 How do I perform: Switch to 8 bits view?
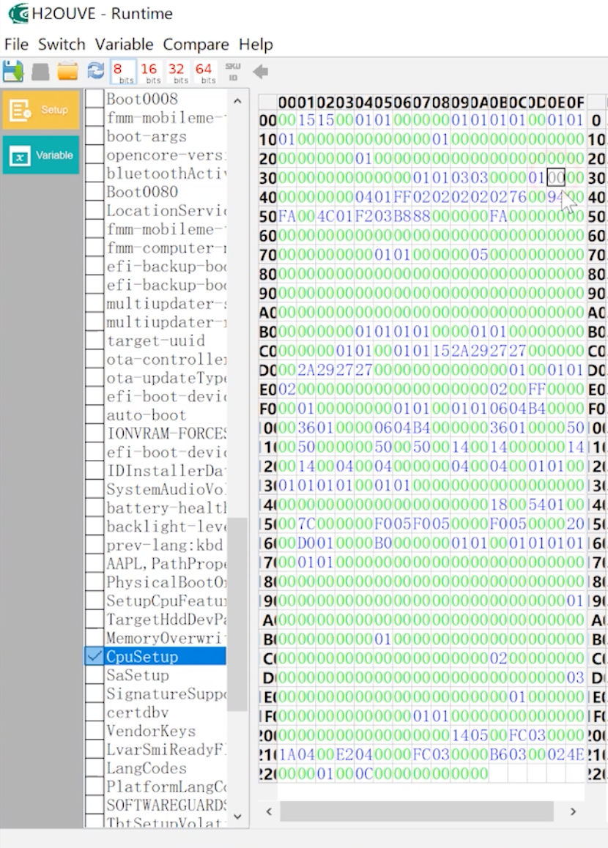pos(122,72)
